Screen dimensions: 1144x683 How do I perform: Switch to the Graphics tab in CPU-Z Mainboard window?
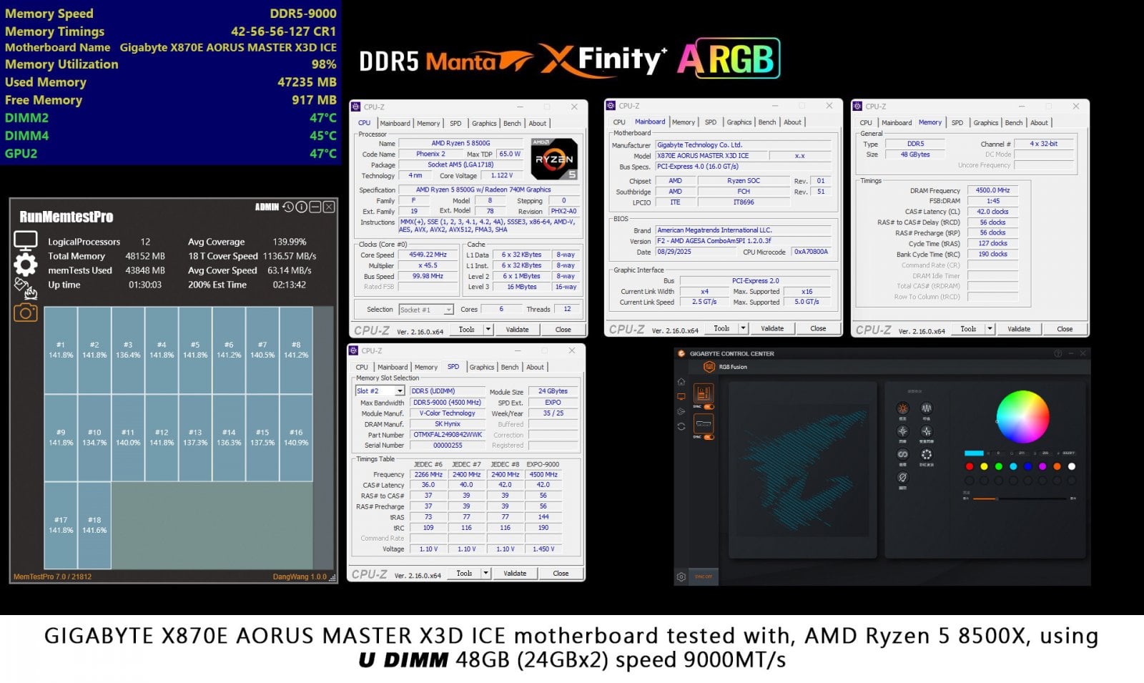click(739, 122)
